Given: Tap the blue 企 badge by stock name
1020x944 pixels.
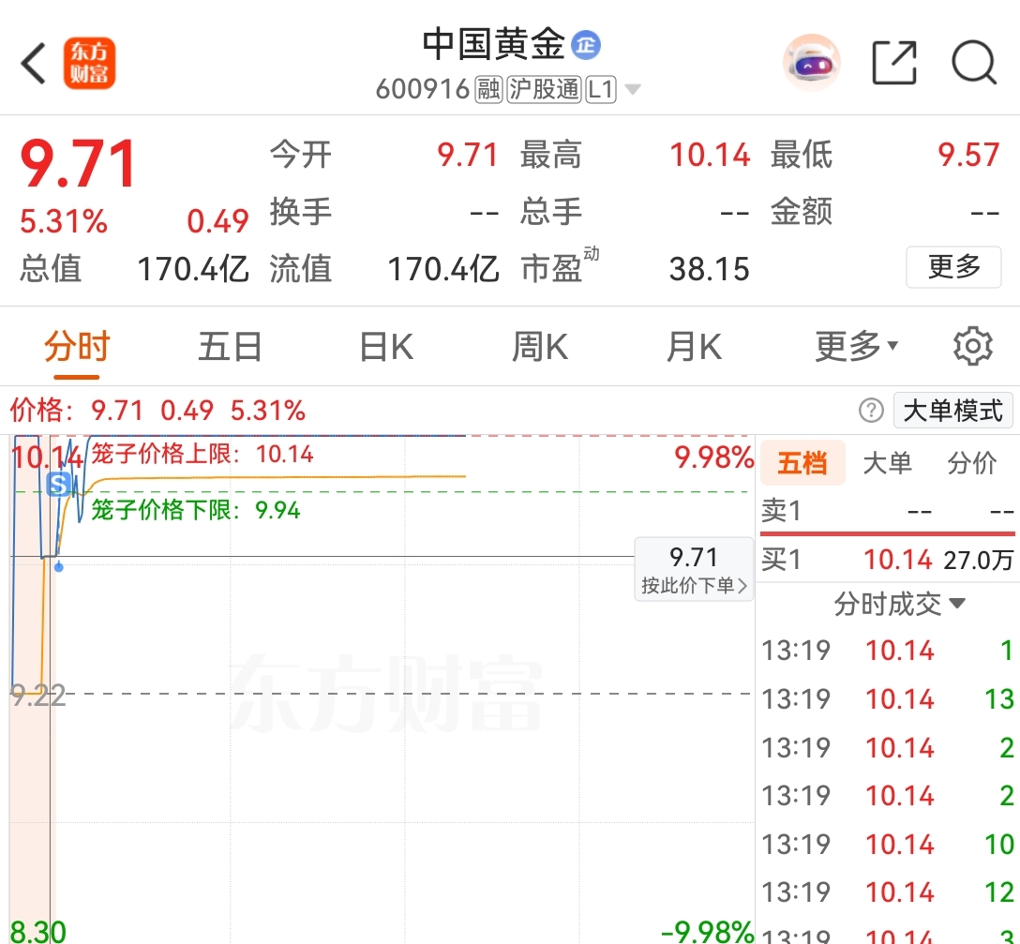Looking at the screenshot, I should pos(585,45).
